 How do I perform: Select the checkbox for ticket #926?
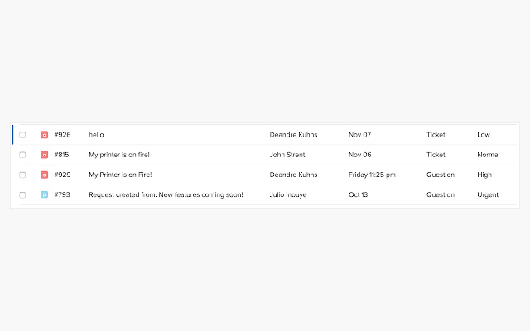point(22,135)
